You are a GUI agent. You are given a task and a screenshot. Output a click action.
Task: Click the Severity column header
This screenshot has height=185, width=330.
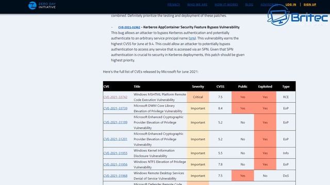click(x=198, y=86)
